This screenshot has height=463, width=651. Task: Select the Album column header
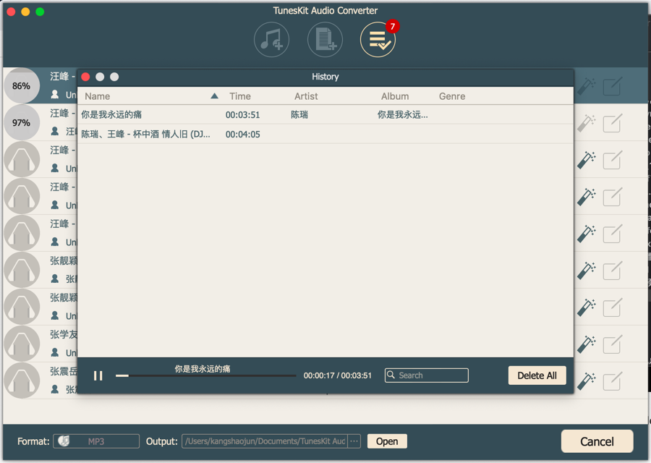(395, 95)
